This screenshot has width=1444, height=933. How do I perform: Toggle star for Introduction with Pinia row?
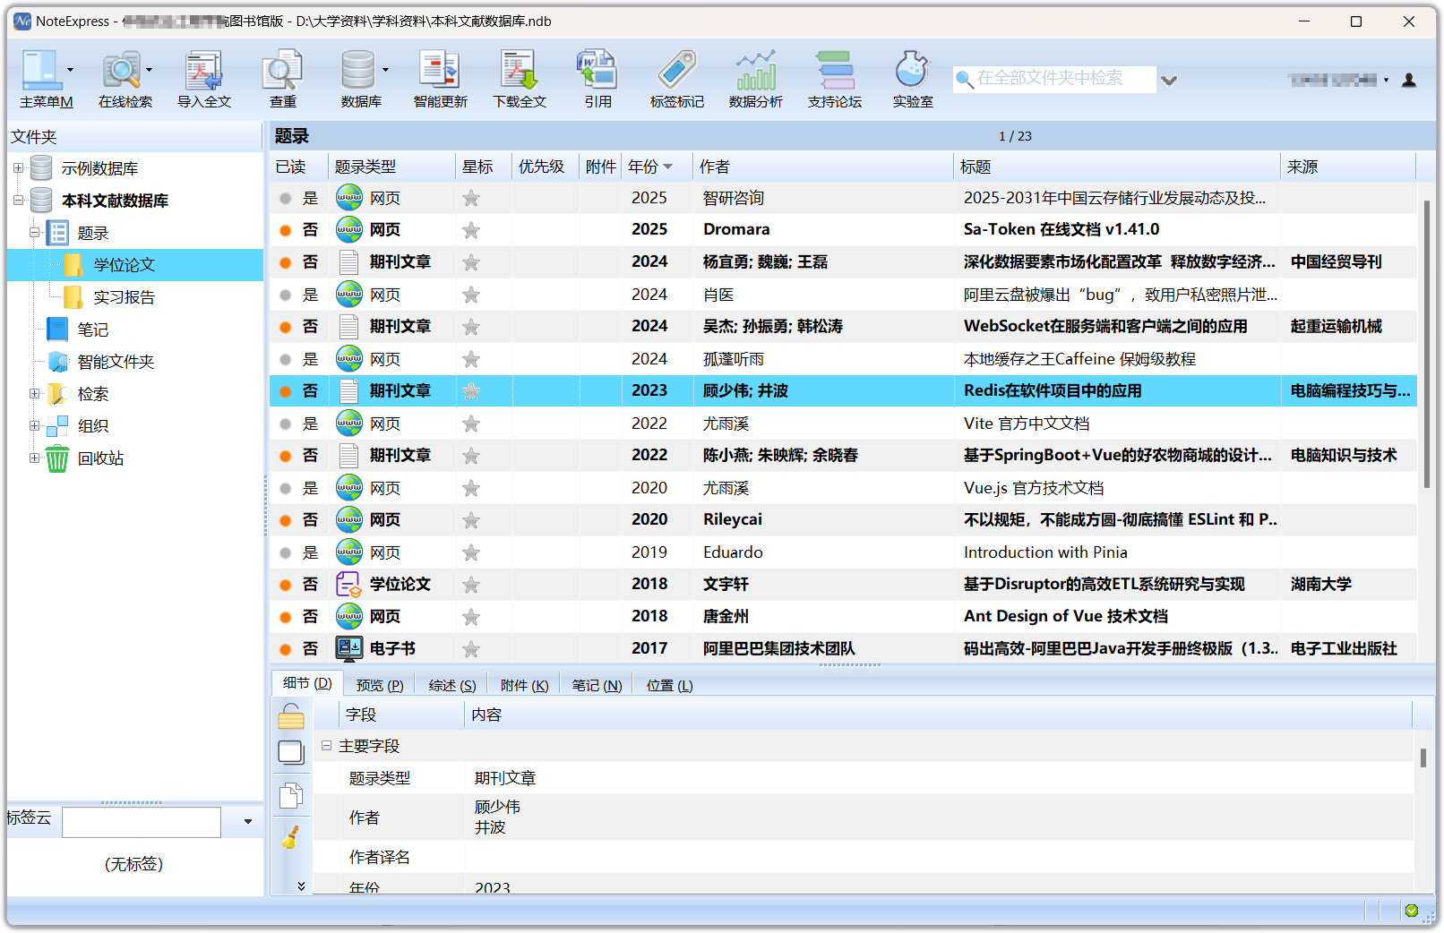pos(471,552)
